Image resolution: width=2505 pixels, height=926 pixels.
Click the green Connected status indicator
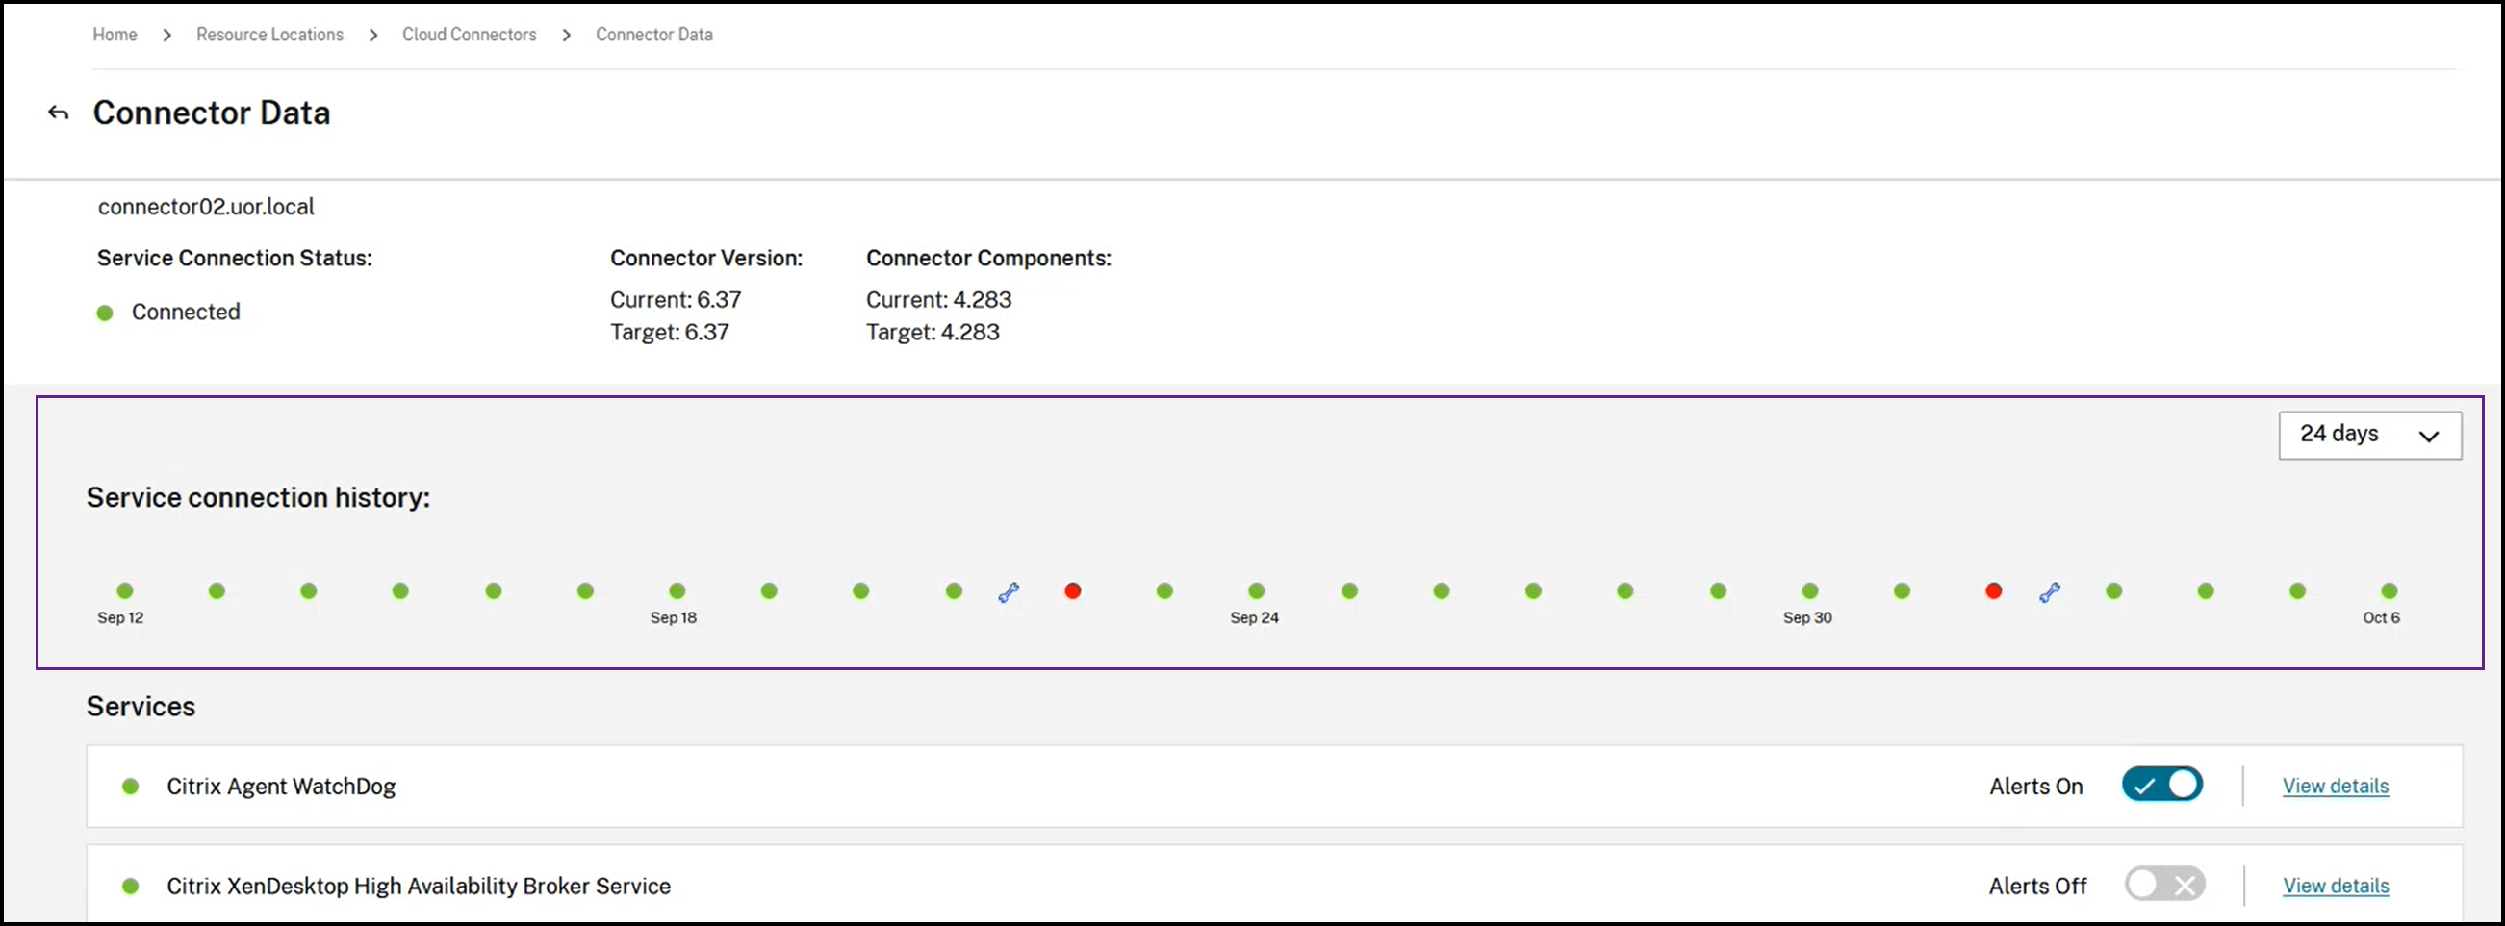(105, 313)
